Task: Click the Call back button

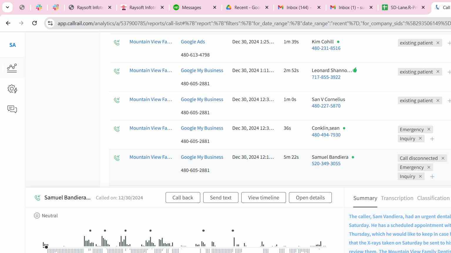Action: click(x=183, y=198)
